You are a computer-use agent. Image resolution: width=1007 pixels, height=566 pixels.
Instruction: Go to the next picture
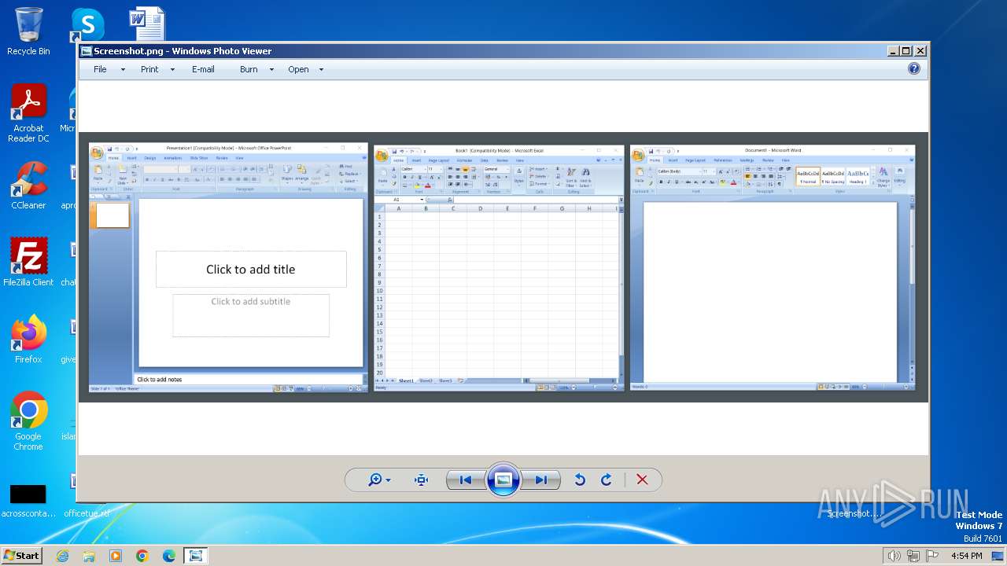(541, 480)
